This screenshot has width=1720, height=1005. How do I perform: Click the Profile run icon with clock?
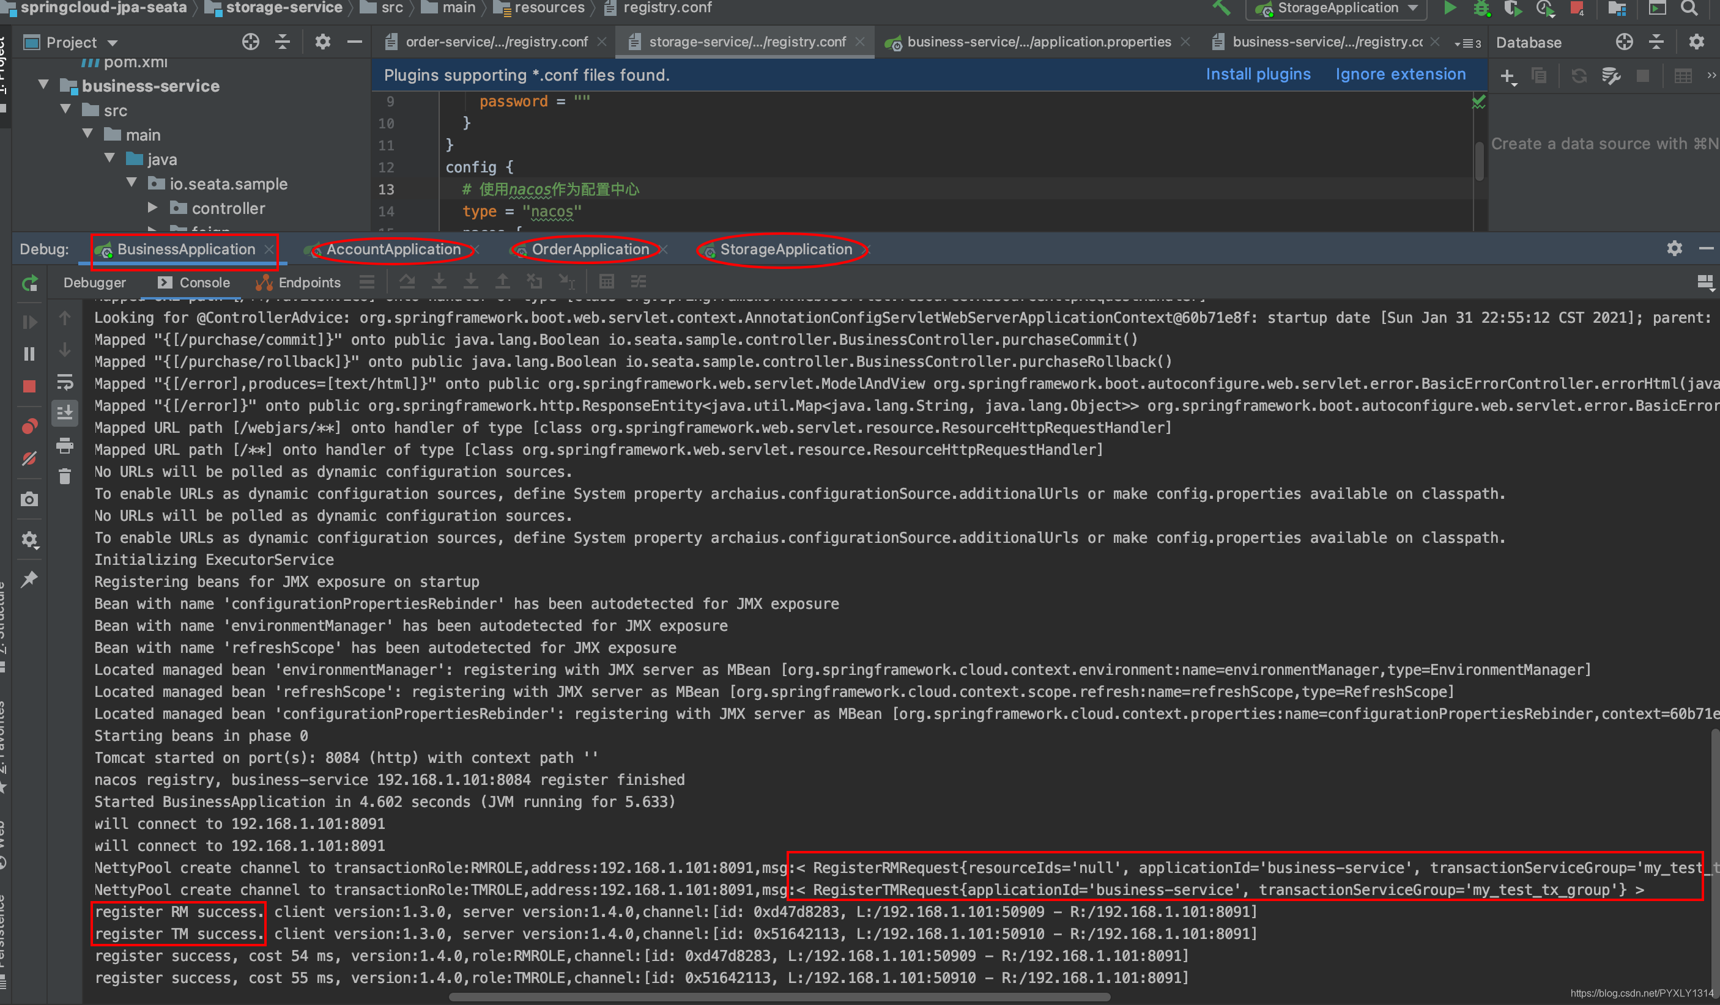click(x=1545, y=8)
